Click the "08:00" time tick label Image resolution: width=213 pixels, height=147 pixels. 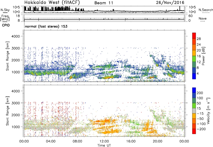point(77,141)
